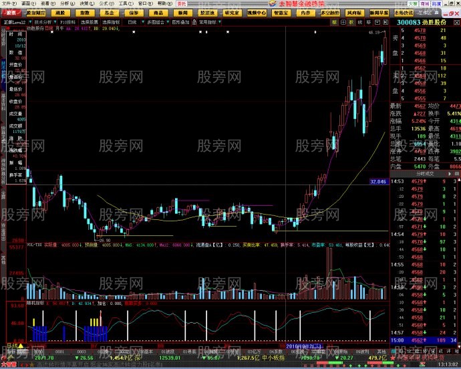Open the 债券 yellow toolbar button
461x369 pixels.
point(134,13)
